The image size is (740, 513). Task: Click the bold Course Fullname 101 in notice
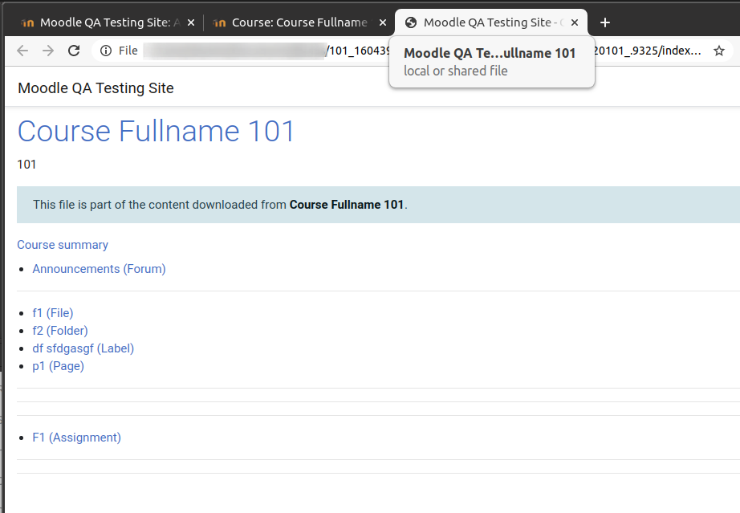[x=347, y=205]
